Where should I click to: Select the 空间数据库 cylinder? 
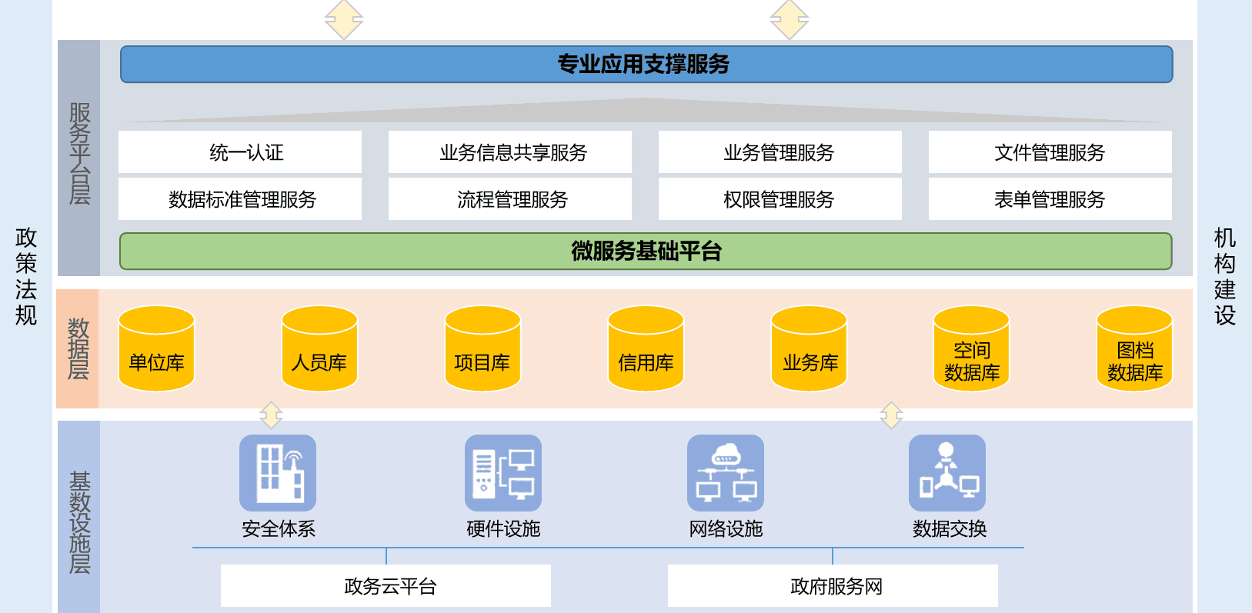click(x=971, y=349)
